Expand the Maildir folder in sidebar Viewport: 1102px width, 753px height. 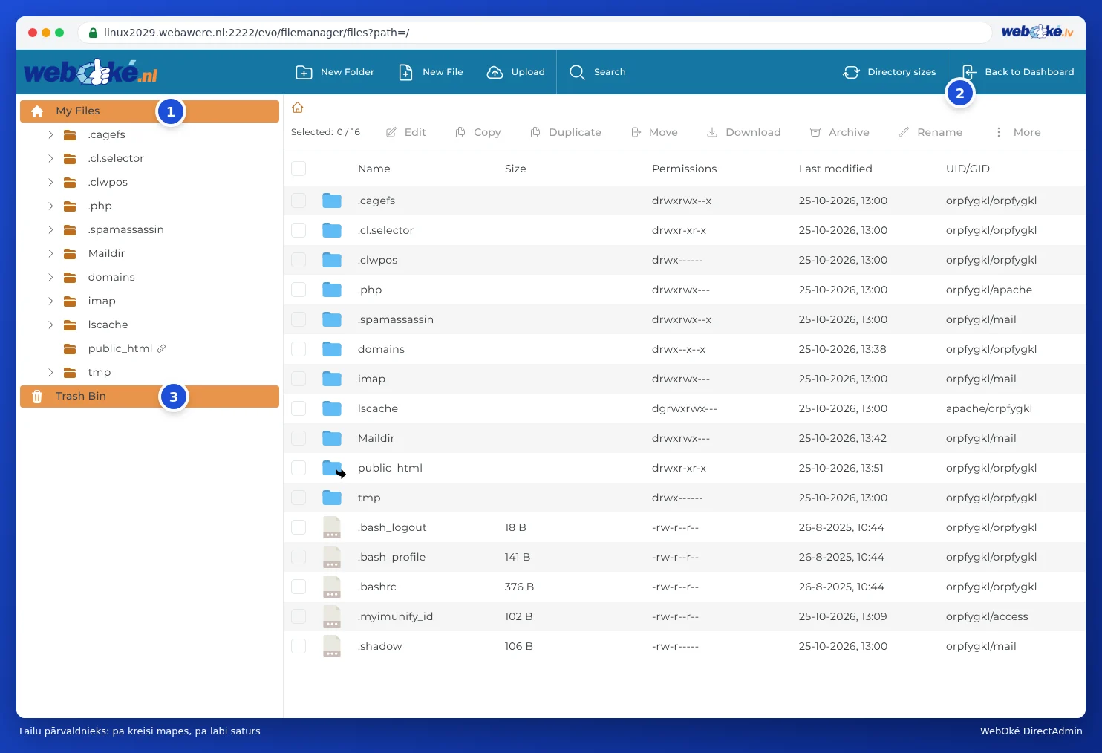click(50, 253)
